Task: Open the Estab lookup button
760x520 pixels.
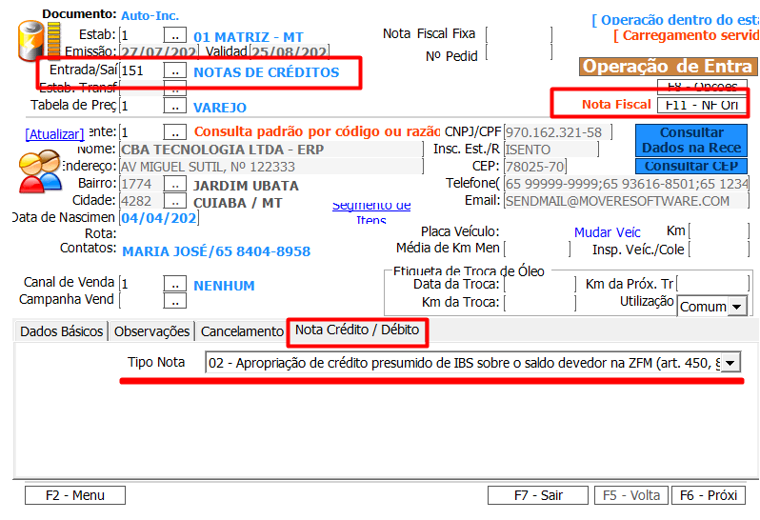Action: tap(175, 35)
